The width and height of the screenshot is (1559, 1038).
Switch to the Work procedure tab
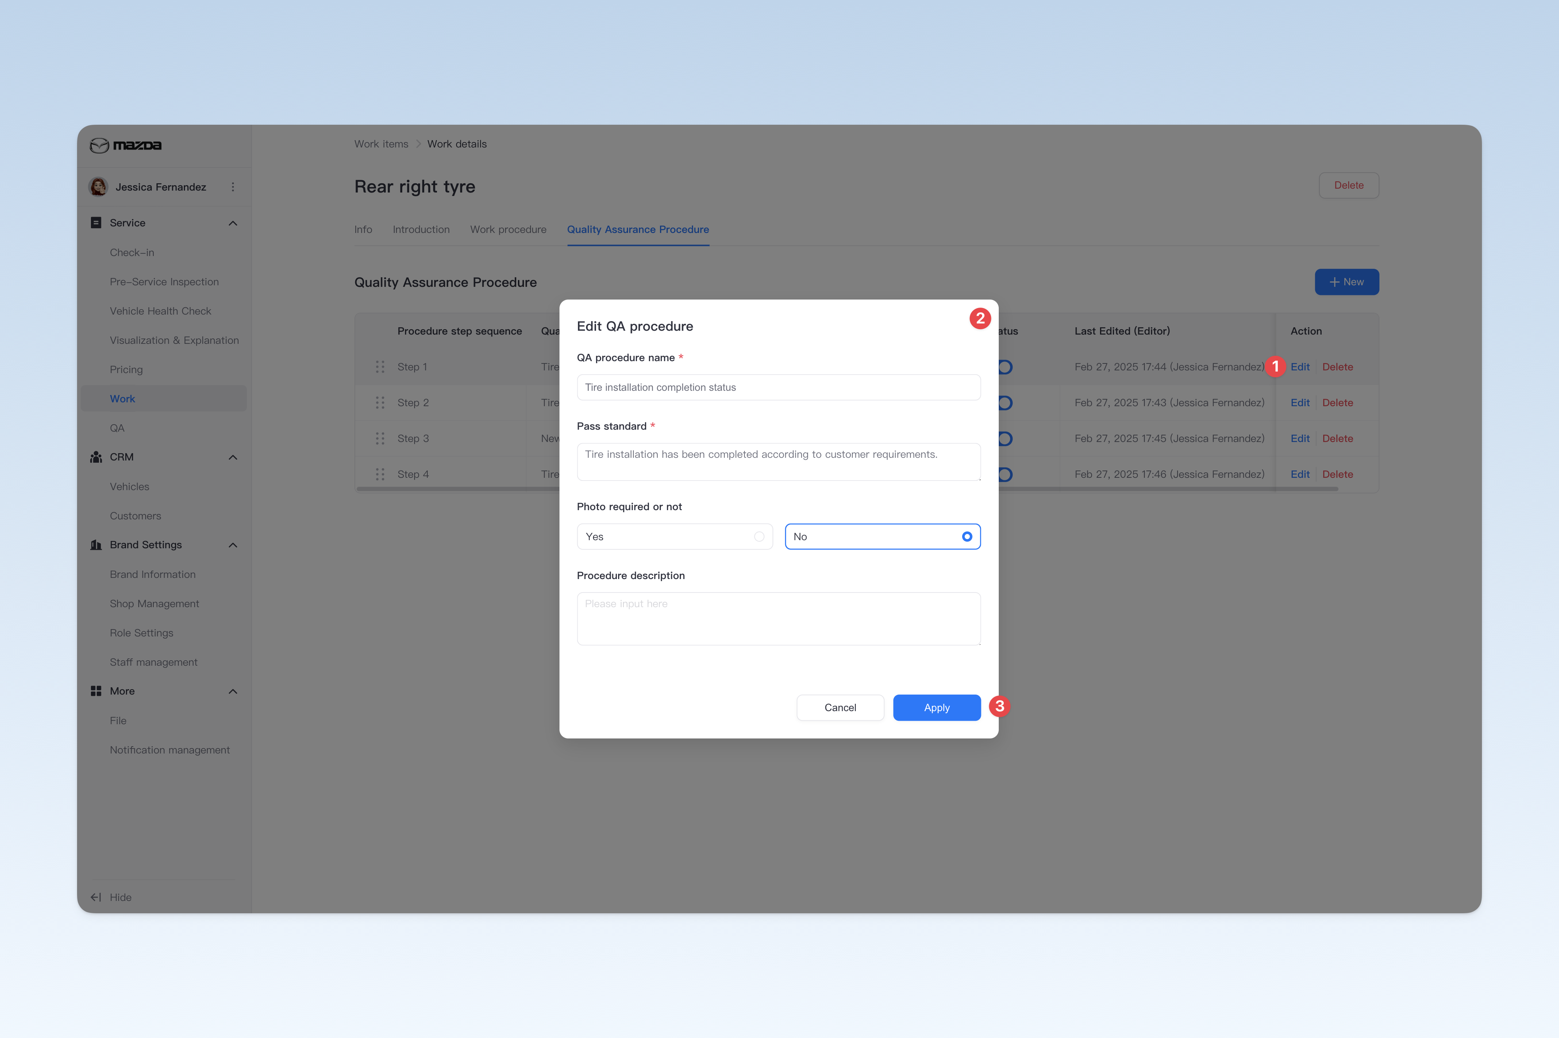click(x=508, y=229)
